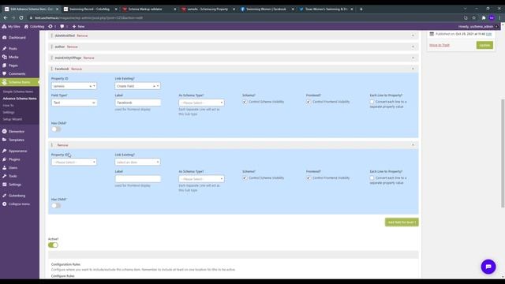Click the Gutenberg icon

click(x=5, y=196)
